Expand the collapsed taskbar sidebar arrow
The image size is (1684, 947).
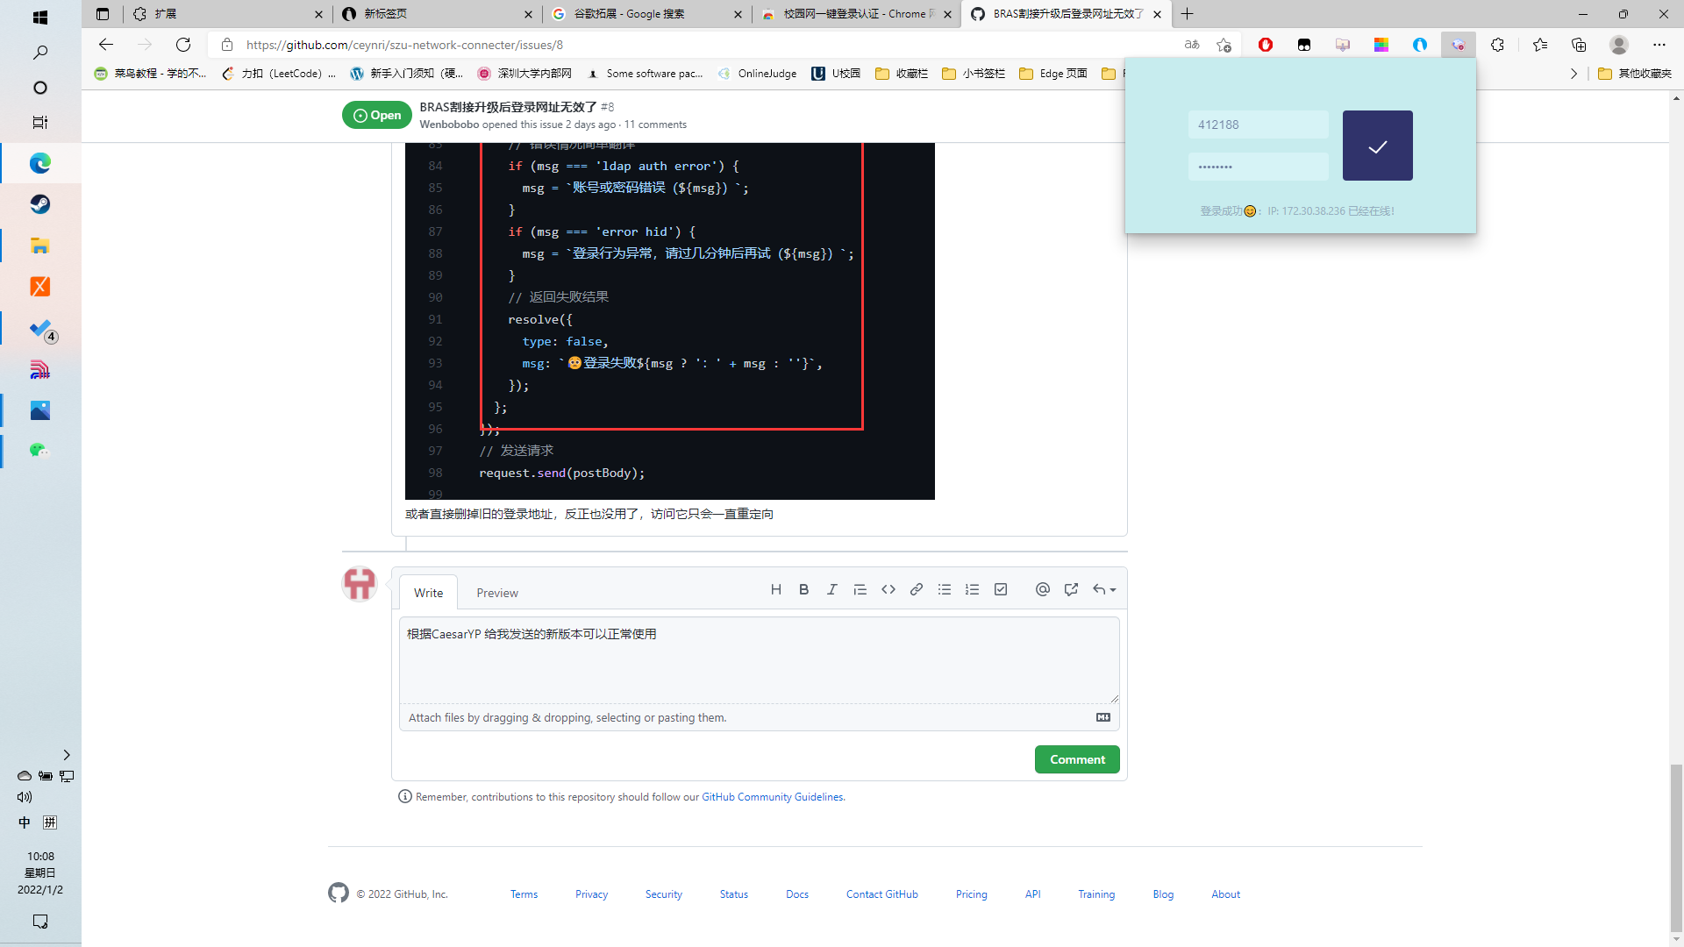pyautogui.click(x=67, y=754)
